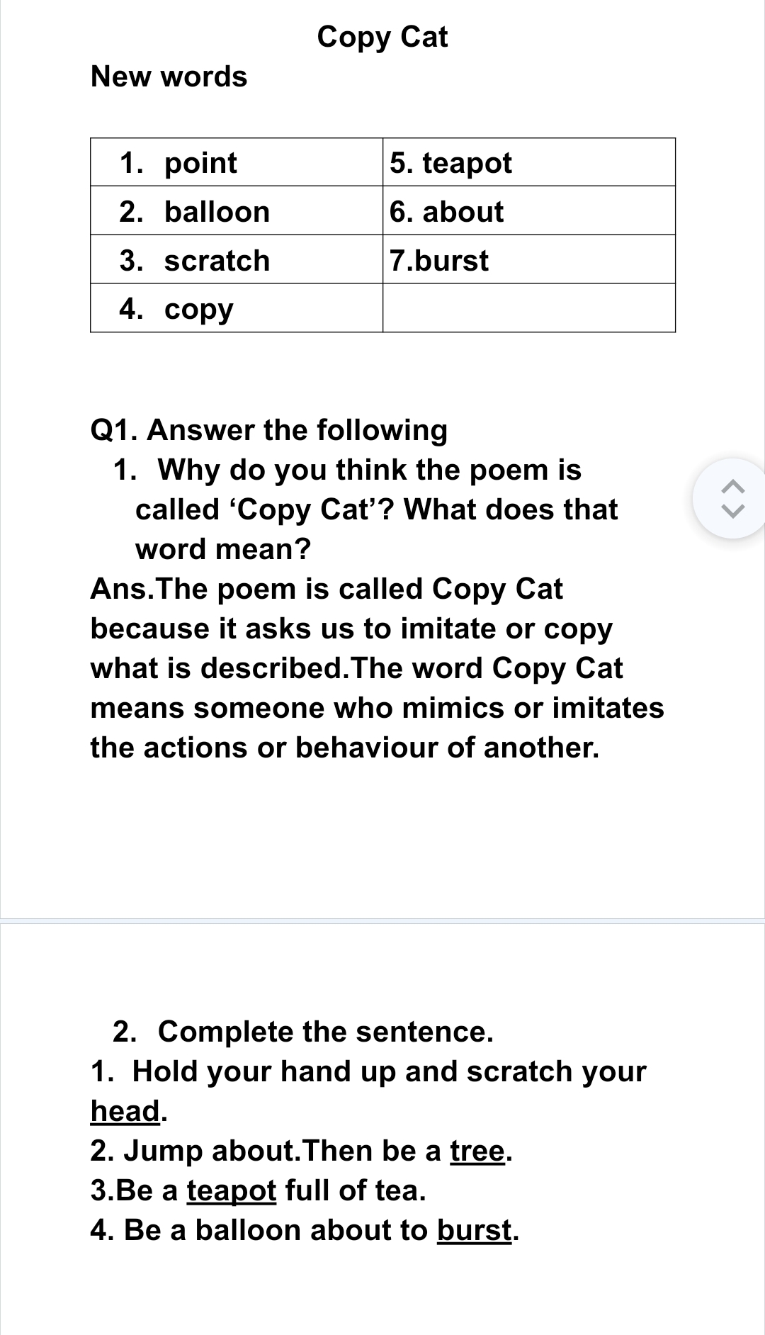Click table cell '7.burst'
The height and width of the screenshot is (1335, 765).
click(529, 260)
